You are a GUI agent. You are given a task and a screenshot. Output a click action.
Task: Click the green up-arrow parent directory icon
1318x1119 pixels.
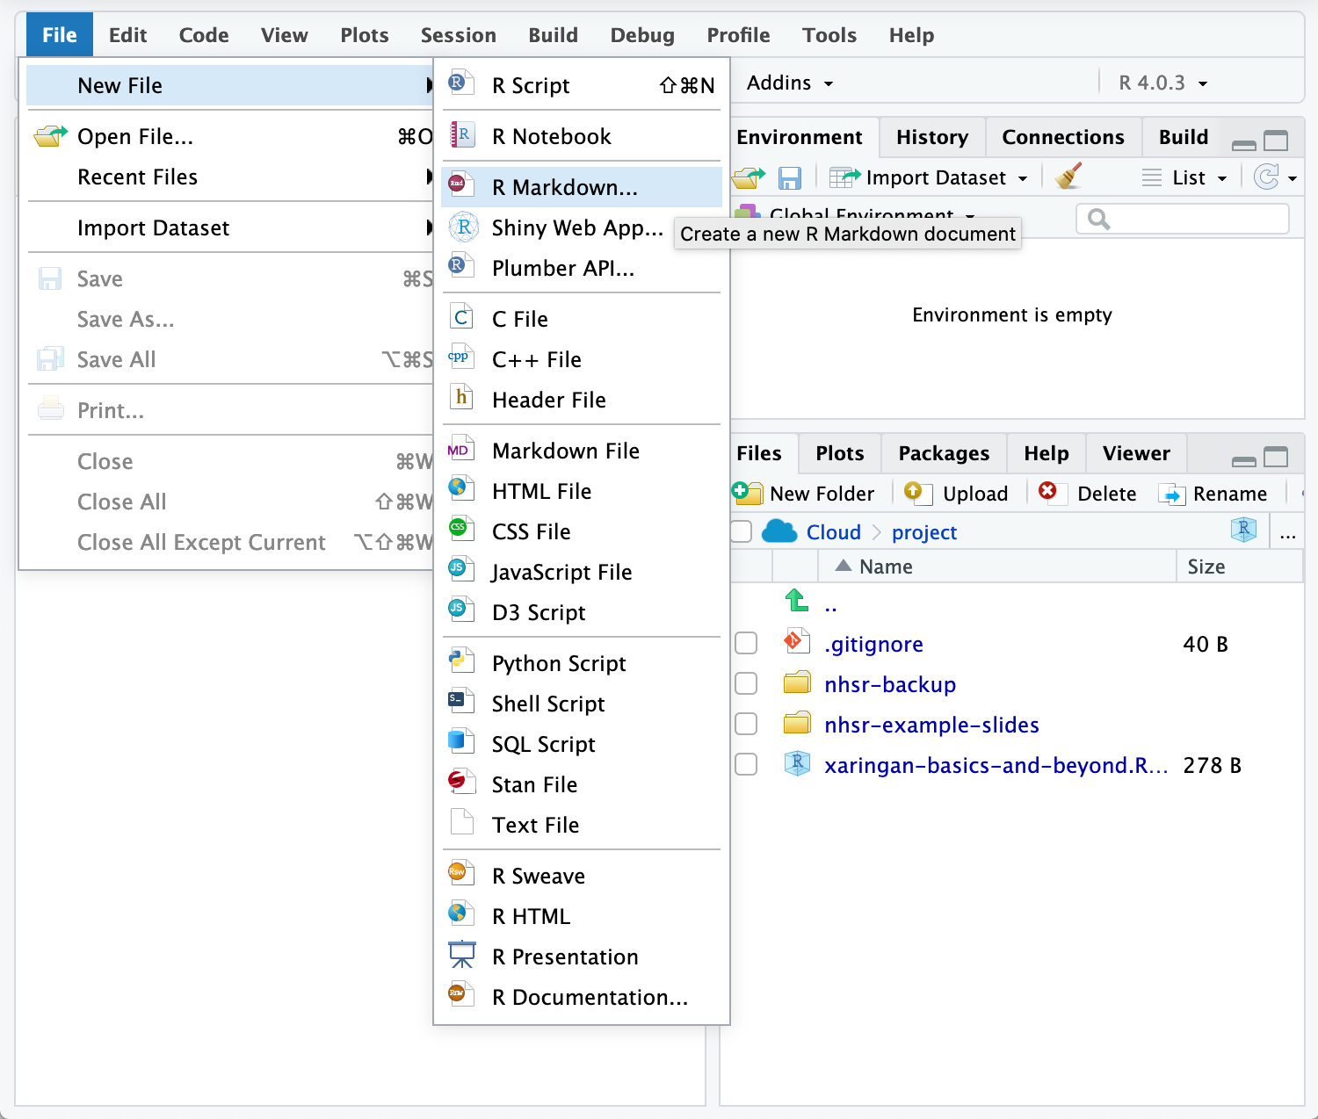(797, 601)
